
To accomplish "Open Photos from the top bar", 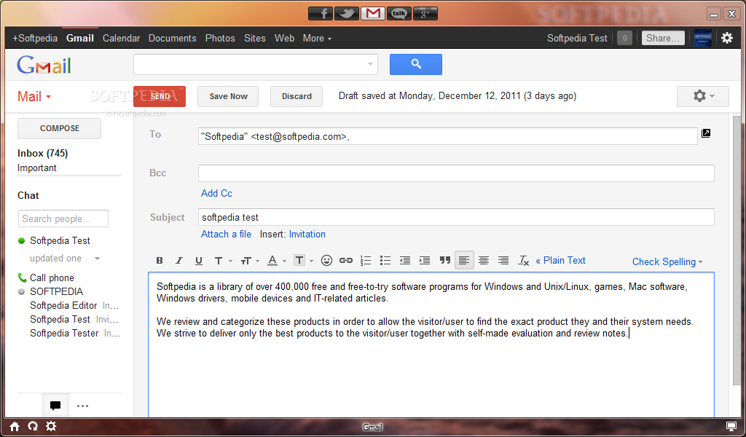I will (220, 38).
